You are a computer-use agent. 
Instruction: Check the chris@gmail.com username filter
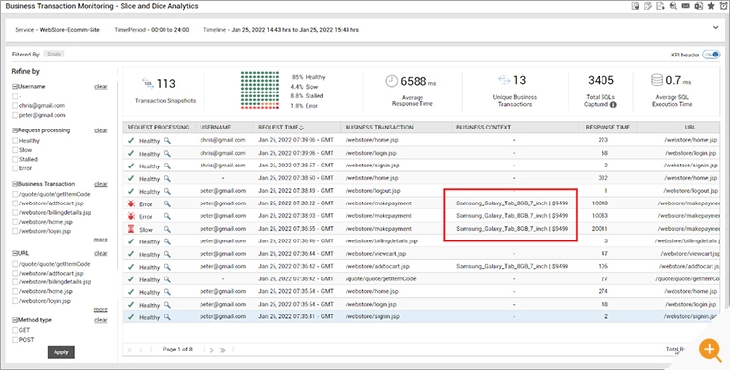coord(15,106)
